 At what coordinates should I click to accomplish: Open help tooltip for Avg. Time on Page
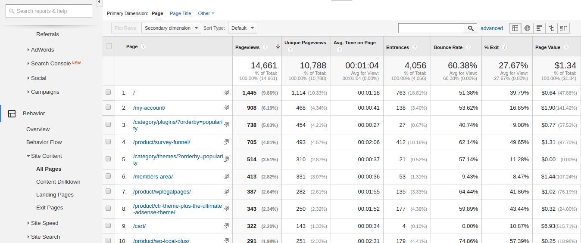point(339,50)
